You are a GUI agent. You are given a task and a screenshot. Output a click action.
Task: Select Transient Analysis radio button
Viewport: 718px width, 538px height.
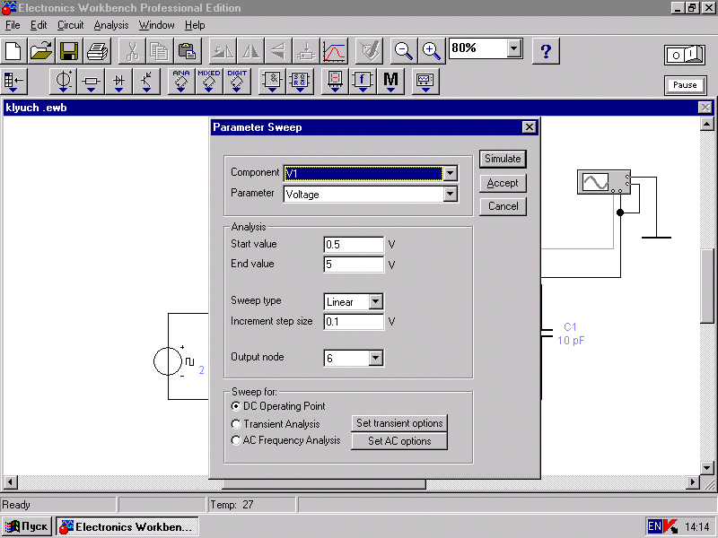[x=236, y=424]
